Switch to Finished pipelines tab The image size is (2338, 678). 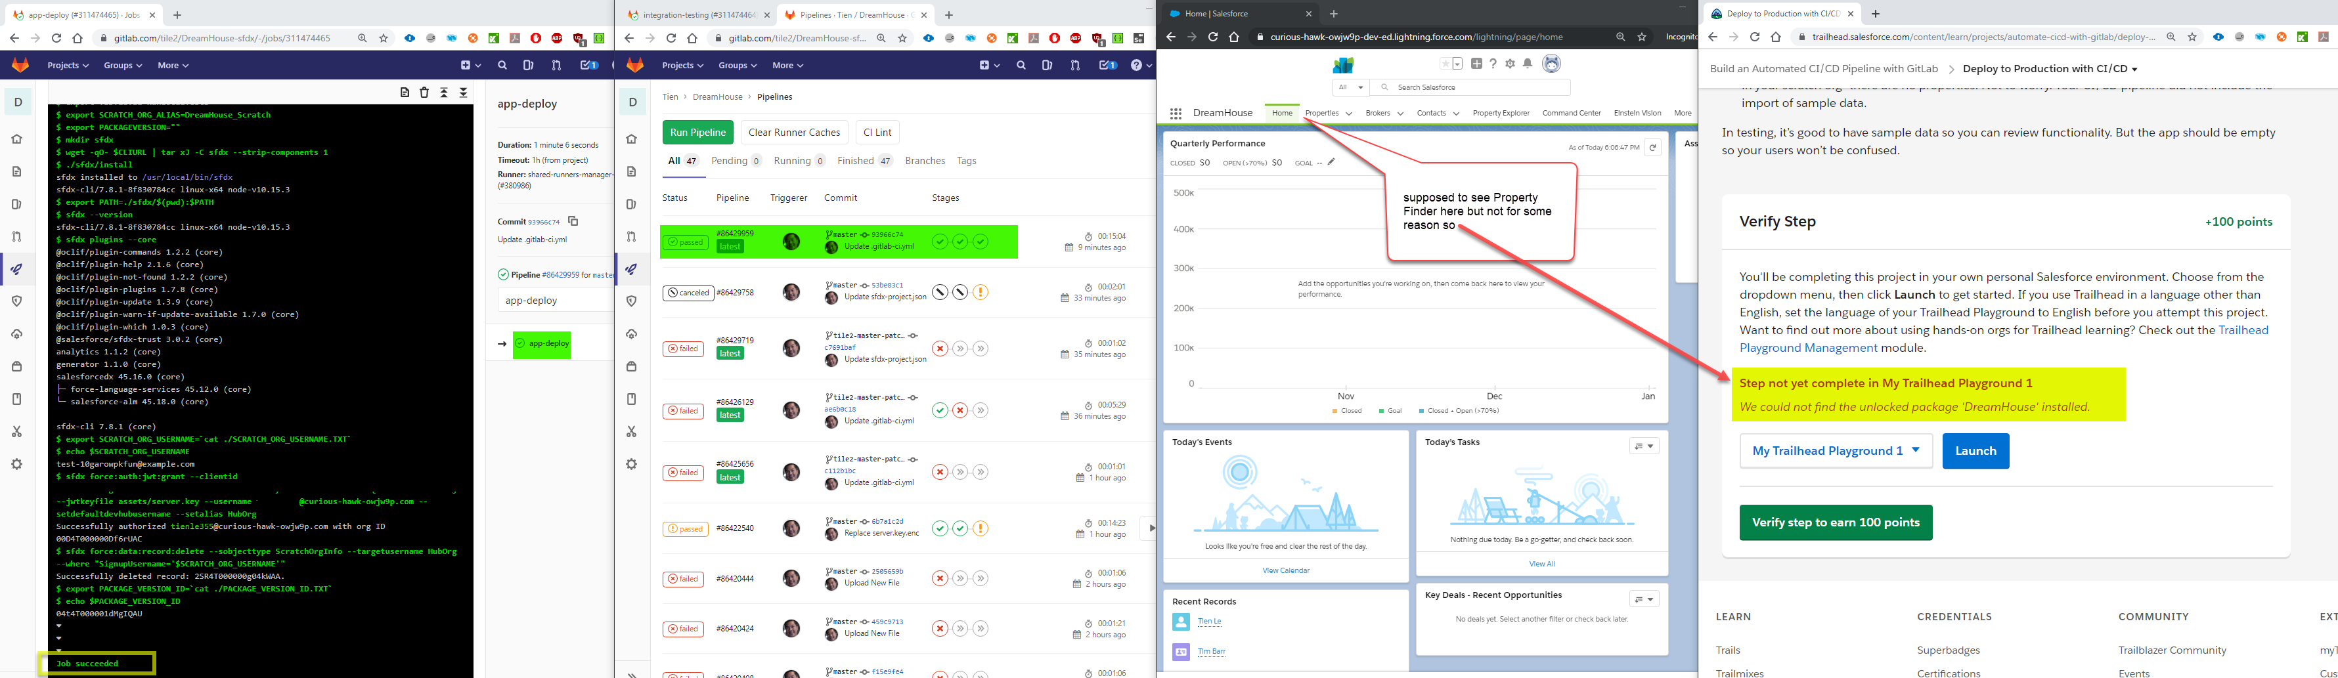click(865, 161)
